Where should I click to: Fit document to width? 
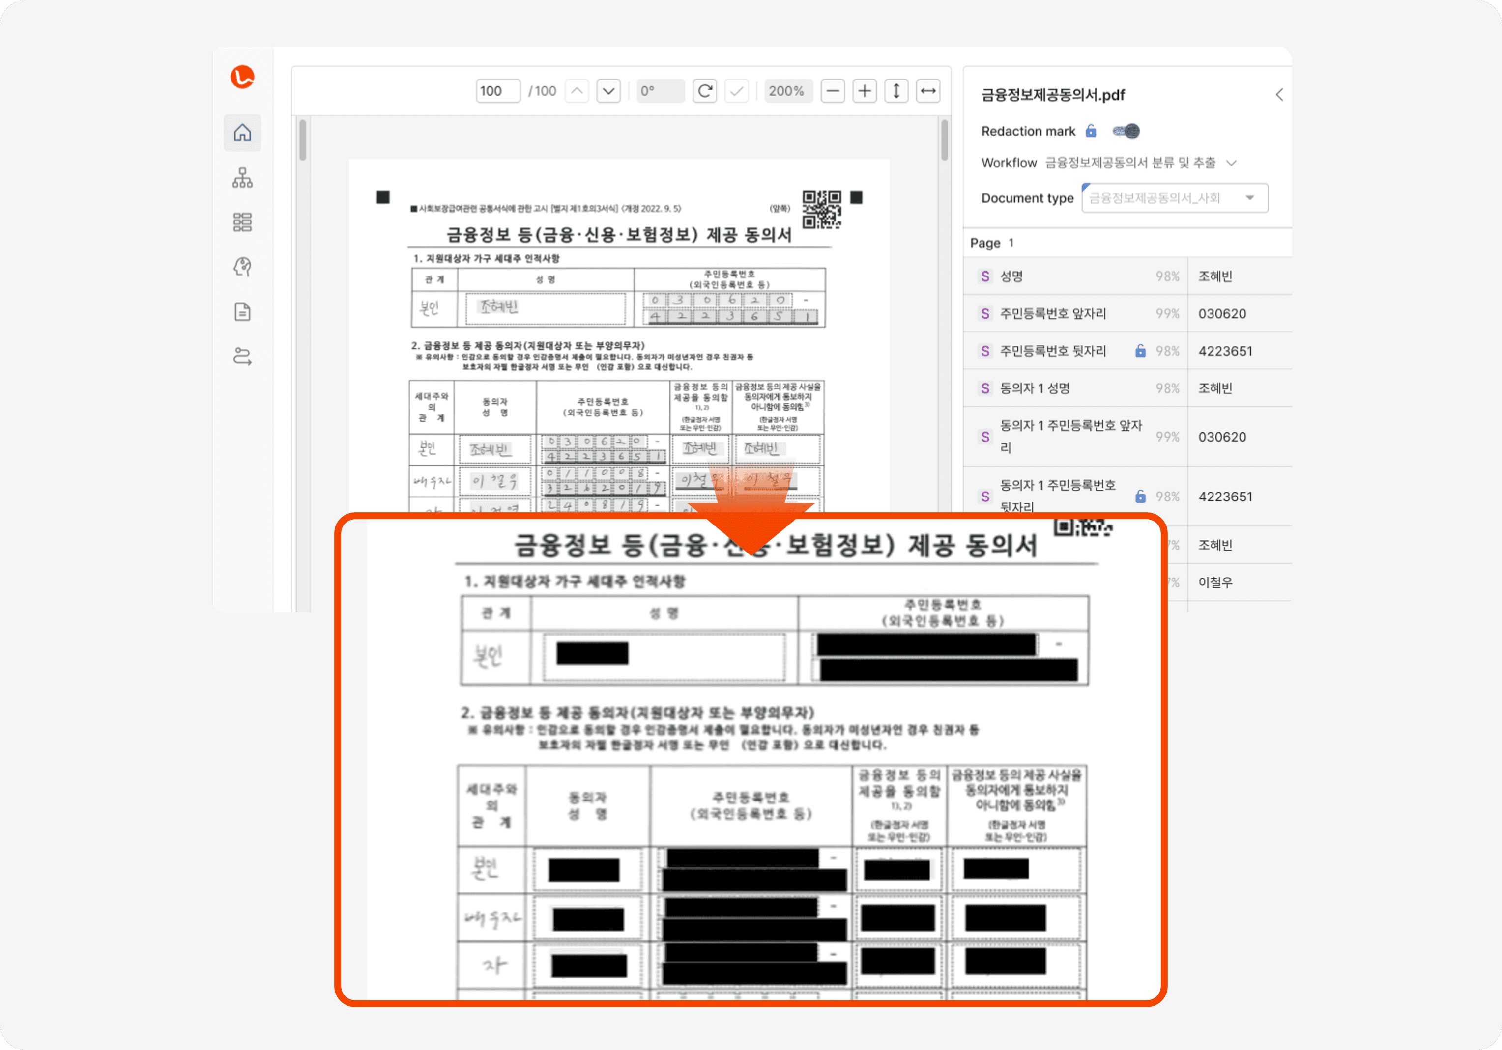928,91
